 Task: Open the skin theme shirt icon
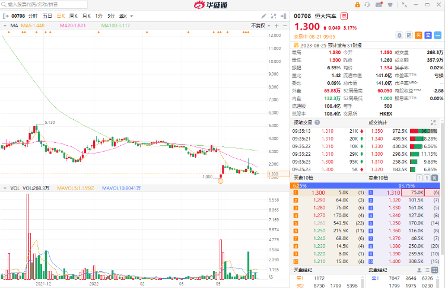pyautogui.click(x=390, y=5)
